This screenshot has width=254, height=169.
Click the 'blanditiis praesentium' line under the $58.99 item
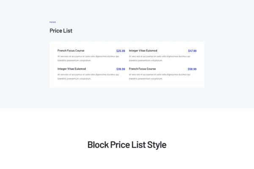click(x=146, y=79)
